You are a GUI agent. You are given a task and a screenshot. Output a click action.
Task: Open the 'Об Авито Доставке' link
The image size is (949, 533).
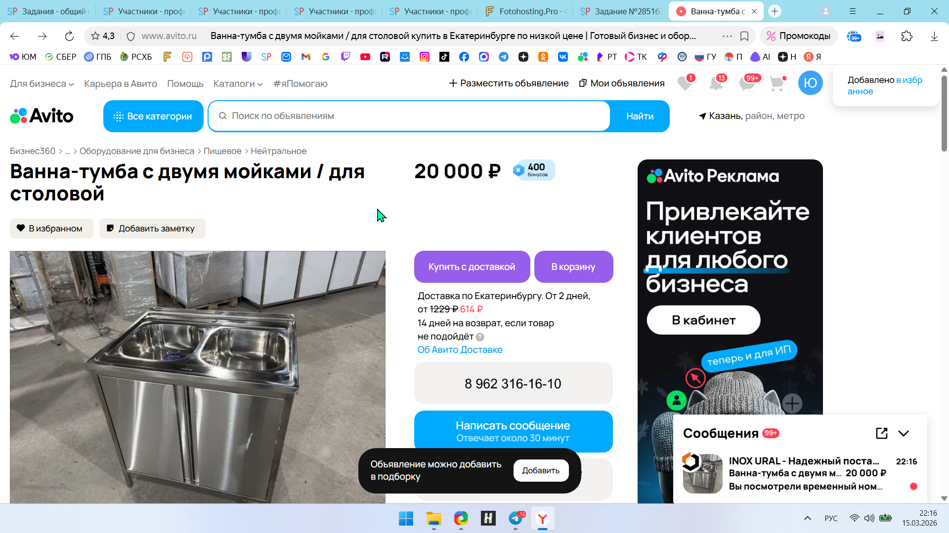pyautogui.click(x=460, y=350)
